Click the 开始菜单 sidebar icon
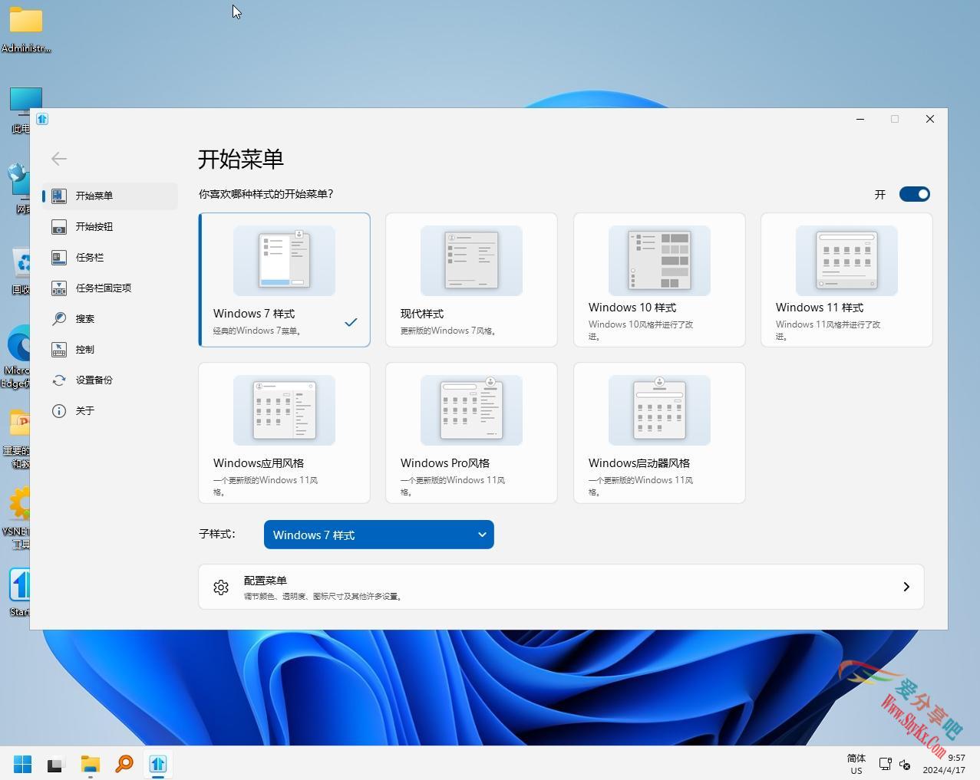Screen dimensions: 980x780 click(x=59, y=196)
